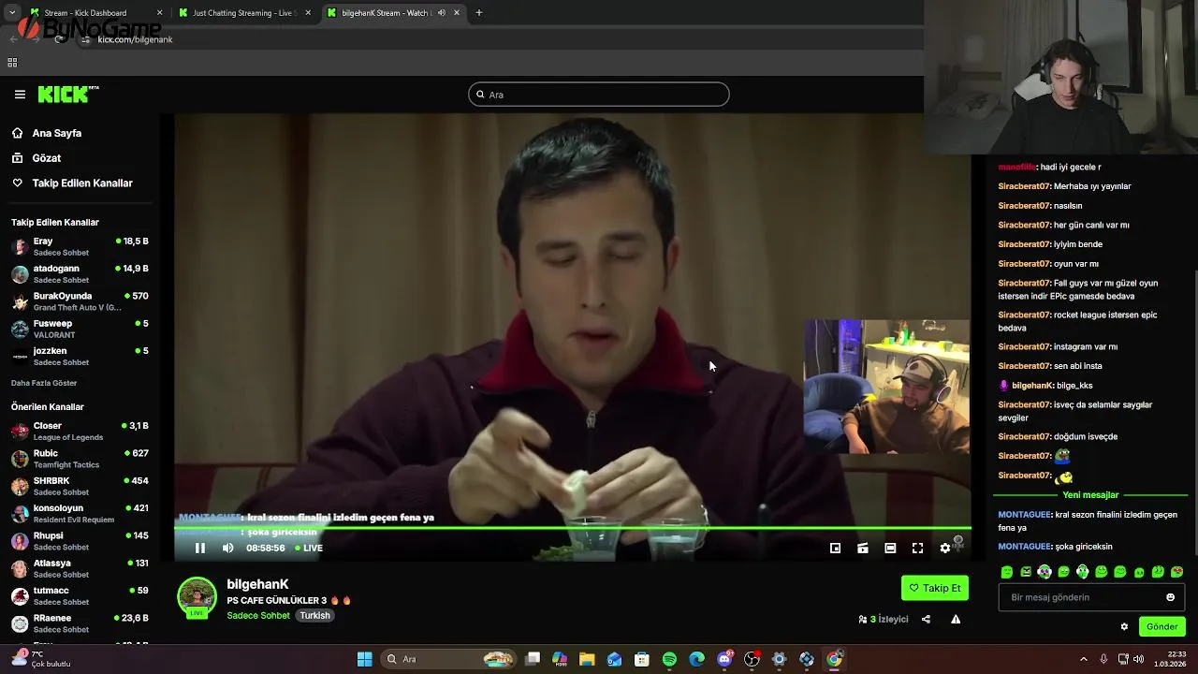Open RRaenee's channel
This screenshot has width=1198, height=674.
click(x=80, y=623)
